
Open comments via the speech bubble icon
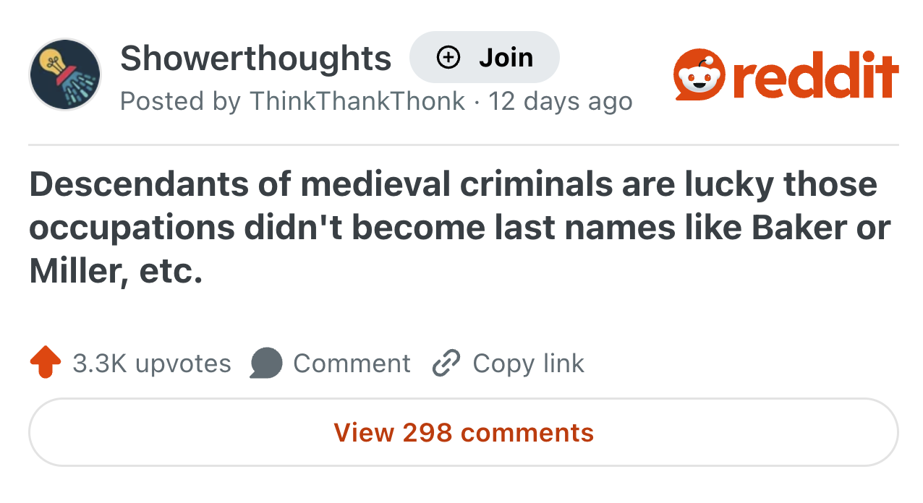pyautogui.click(x=265, y=364)
